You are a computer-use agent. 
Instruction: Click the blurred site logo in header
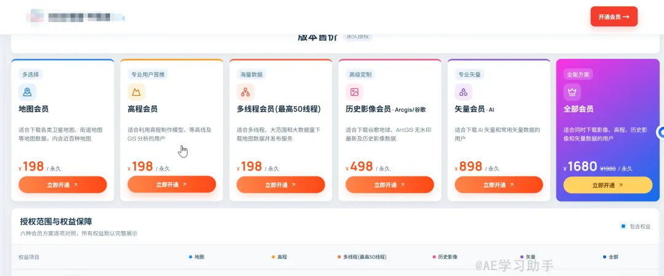(75, 17)
